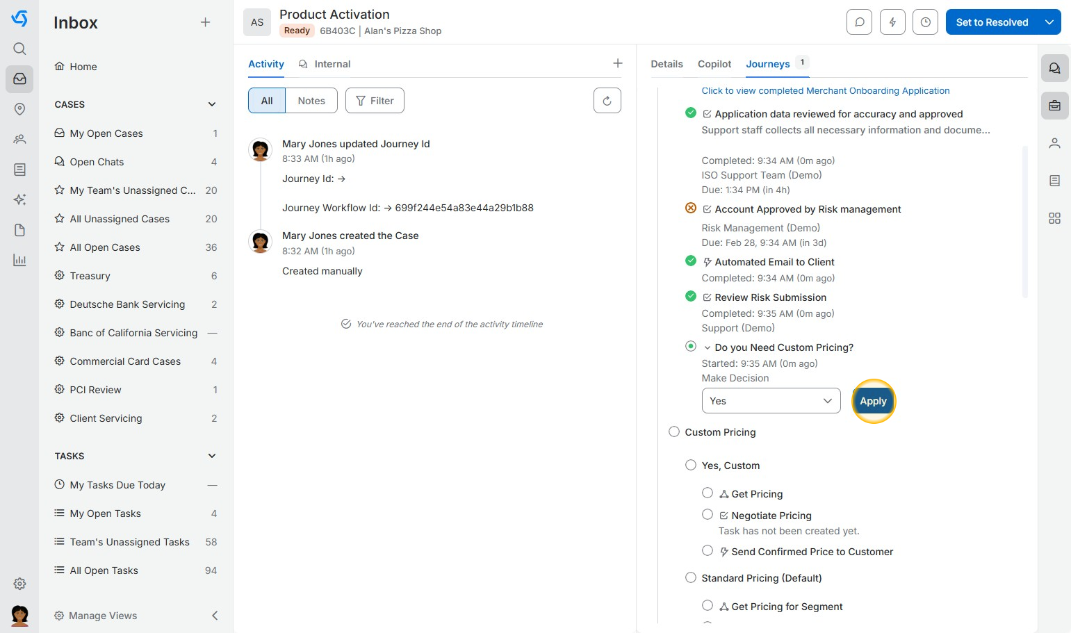
Task: Select the Standard Pricing (Default) option
Action: [x=691, y=578]
